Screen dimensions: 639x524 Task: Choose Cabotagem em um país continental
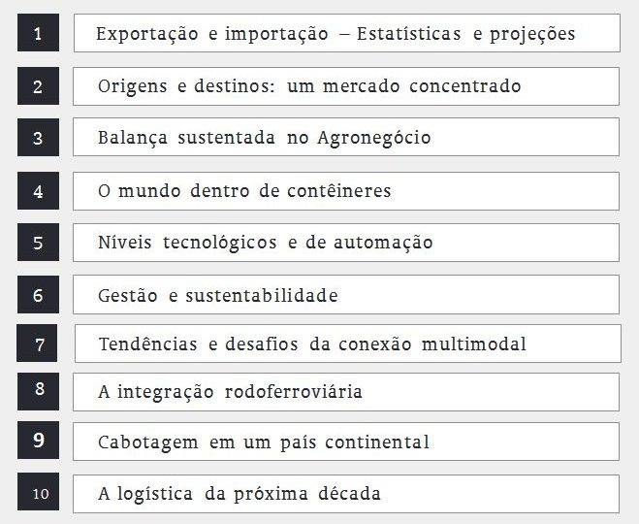pos(346,442)
